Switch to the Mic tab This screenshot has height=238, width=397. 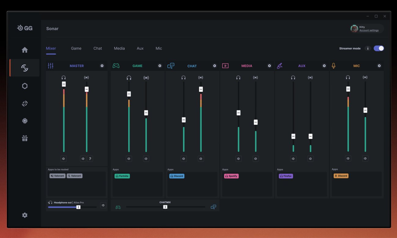(x=159, y=48)
